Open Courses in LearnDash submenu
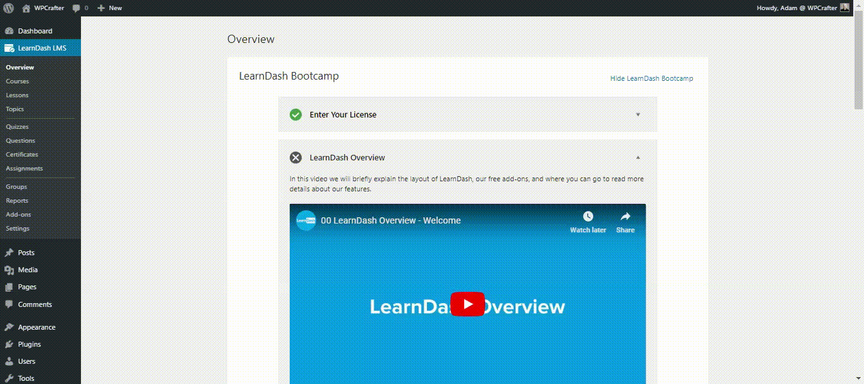Image resolution: width=864 pixels, height=384 pixels. click(18, 81)
